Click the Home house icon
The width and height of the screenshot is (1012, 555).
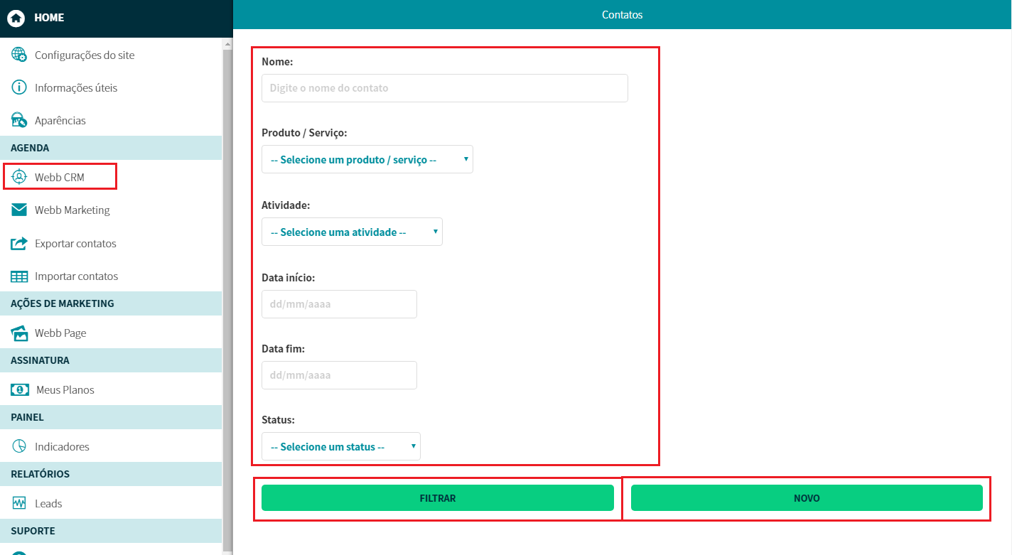[16, 18]
